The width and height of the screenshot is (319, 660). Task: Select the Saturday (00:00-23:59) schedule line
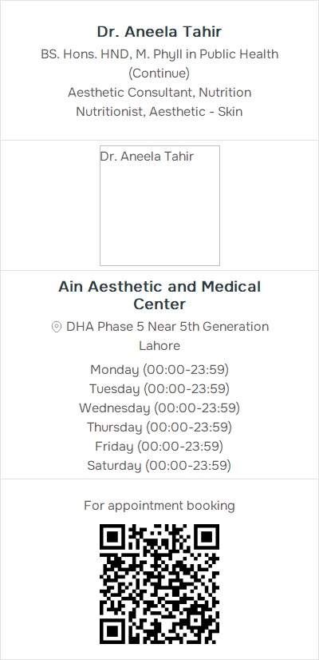pos(159,466)
